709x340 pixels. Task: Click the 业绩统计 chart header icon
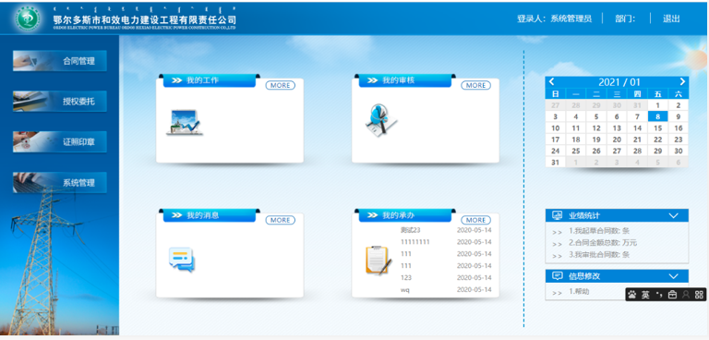click(x=558, y=215)
